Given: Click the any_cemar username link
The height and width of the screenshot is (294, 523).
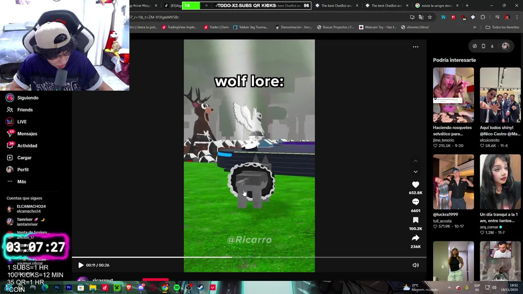Looking at the screenshot, I should coord(489,227).
